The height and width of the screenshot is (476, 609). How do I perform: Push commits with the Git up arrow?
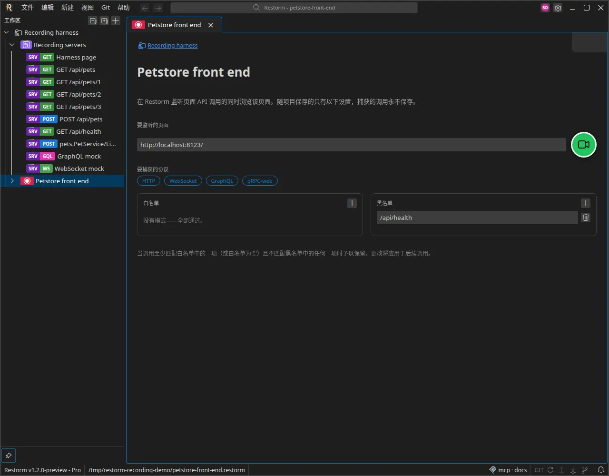coord(562,470)
